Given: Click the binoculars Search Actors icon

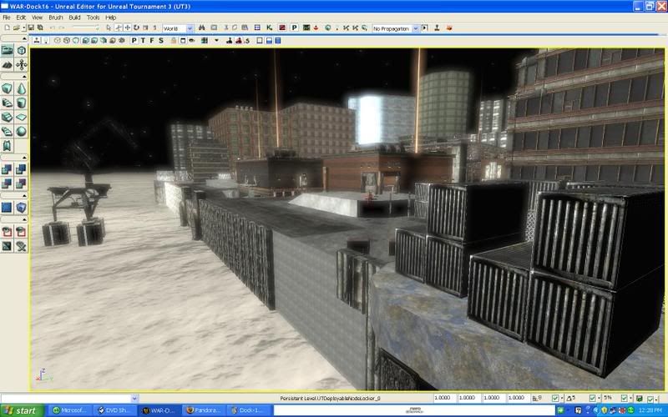Looking at the screenshot, I should (202, 28).
